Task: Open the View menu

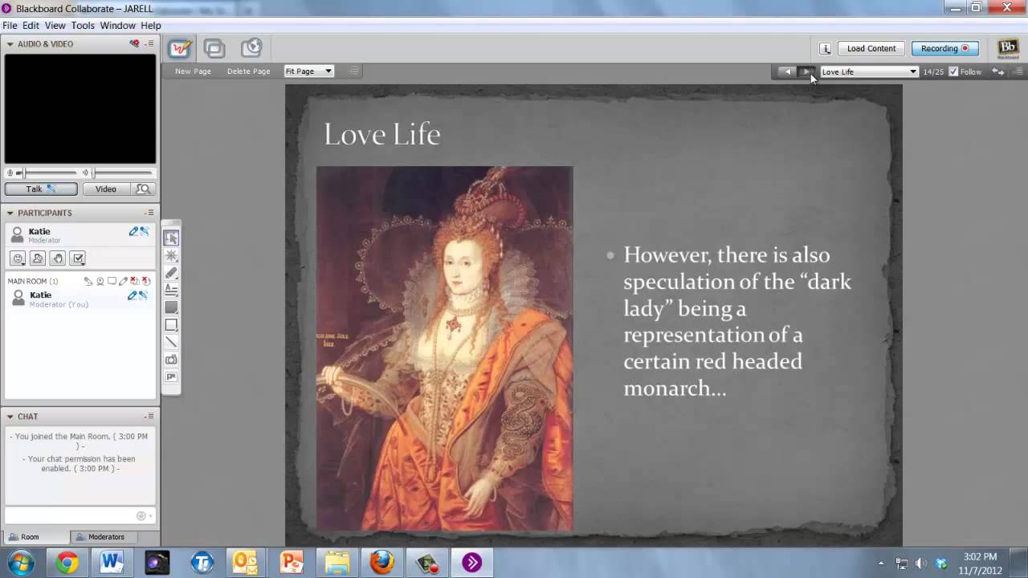Action: pos(55,26)
